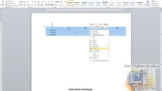Align text right in ribbon

tap(50, 5)
